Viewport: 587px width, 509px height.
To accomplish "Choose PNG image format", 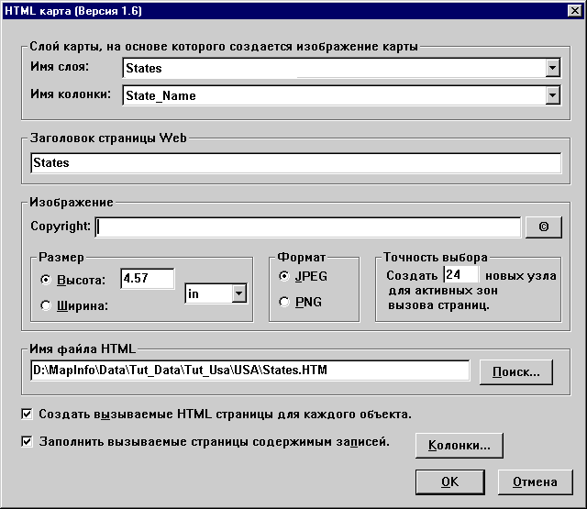I will tap(284, 302).
